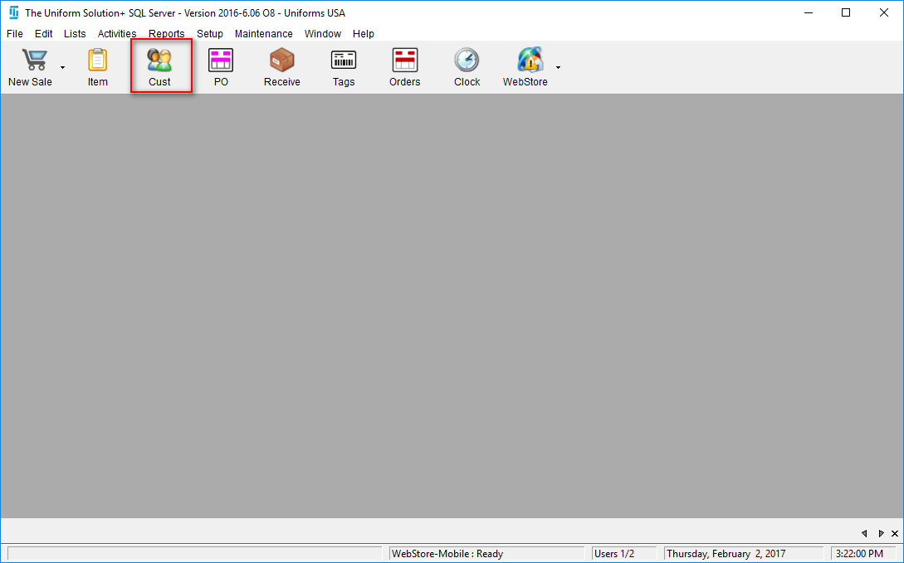Open the Setup menu
904x563 pixels.
[x=210, y=34]
